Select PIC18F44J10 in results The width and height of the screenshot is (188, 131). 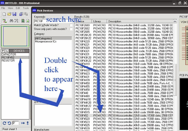pyautogui.click(x=124, y=99)
